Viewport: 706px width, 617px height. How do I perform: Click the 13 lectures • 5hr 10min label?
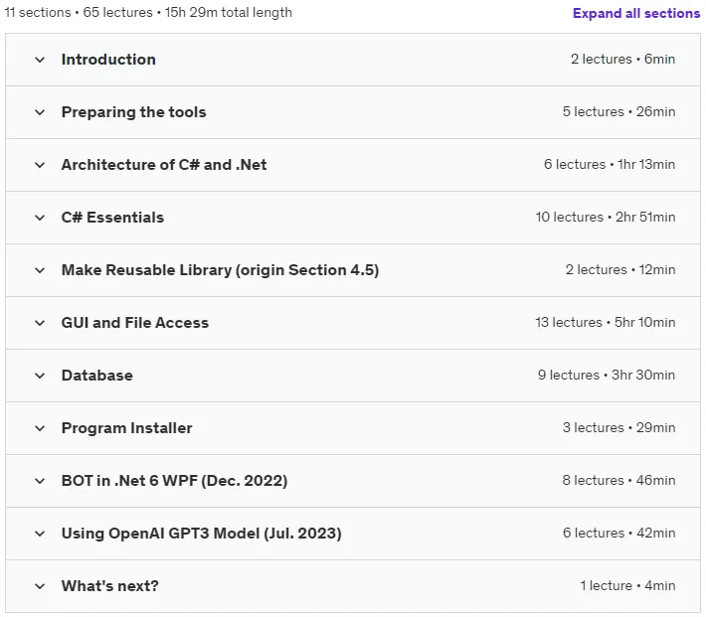coord(606,322)
